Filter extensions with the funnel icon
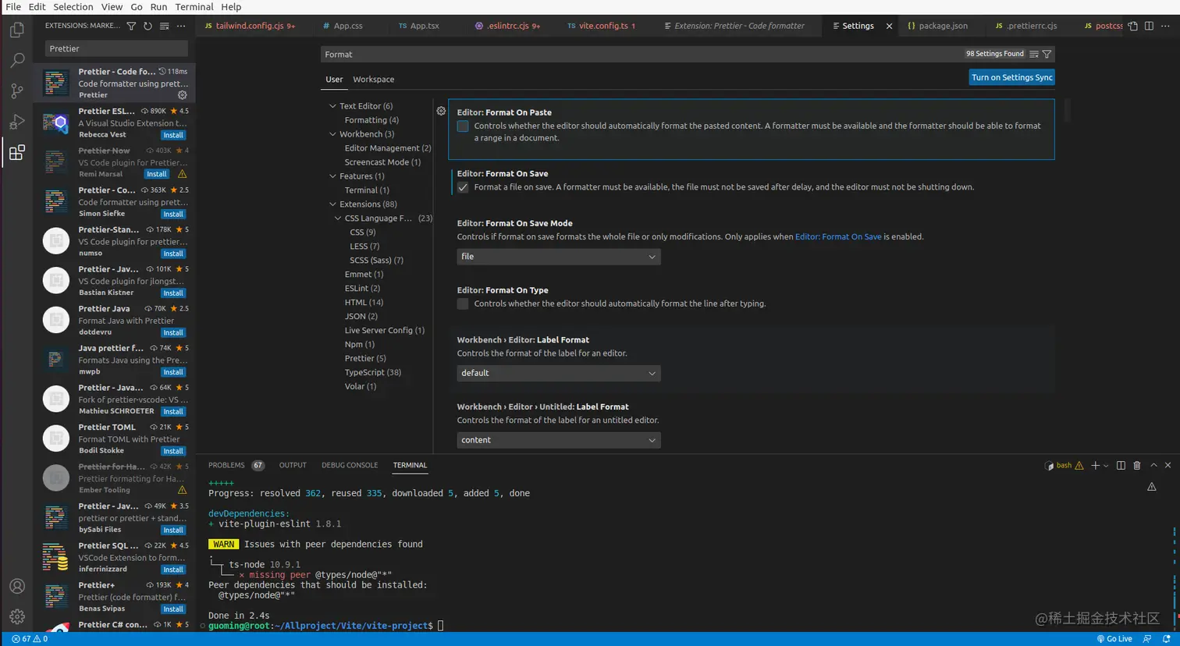1180x646 pixels. (x=131, y=26)
